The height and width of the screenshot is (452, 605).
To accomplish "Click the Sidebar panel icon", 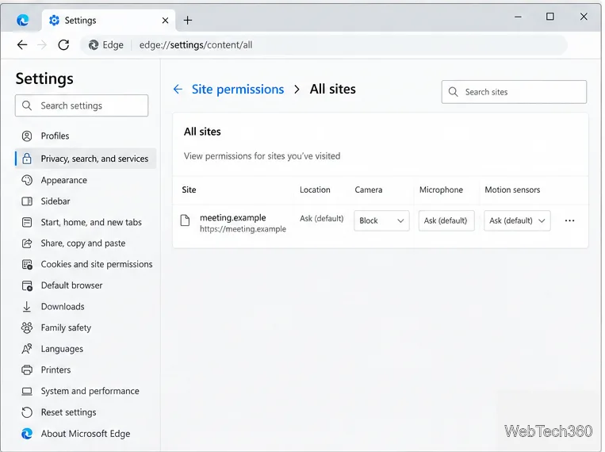I will pyautogui.click(x=27, y=201).
